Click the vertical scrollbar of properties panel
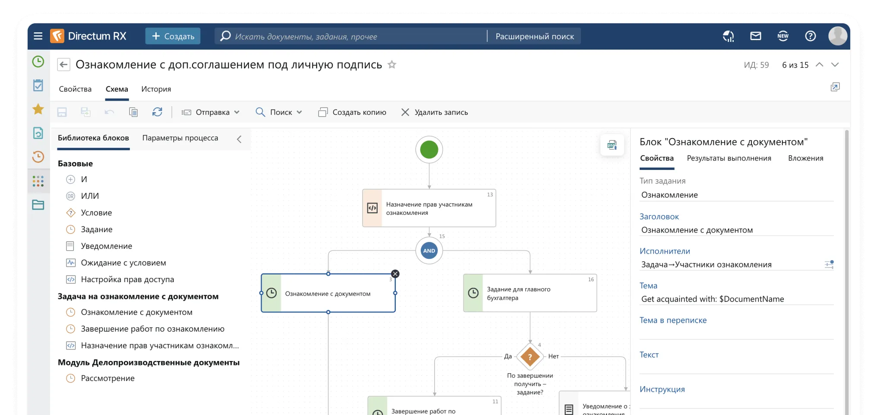The height and width of the screenshot is (415, 877). pos(846,259)
